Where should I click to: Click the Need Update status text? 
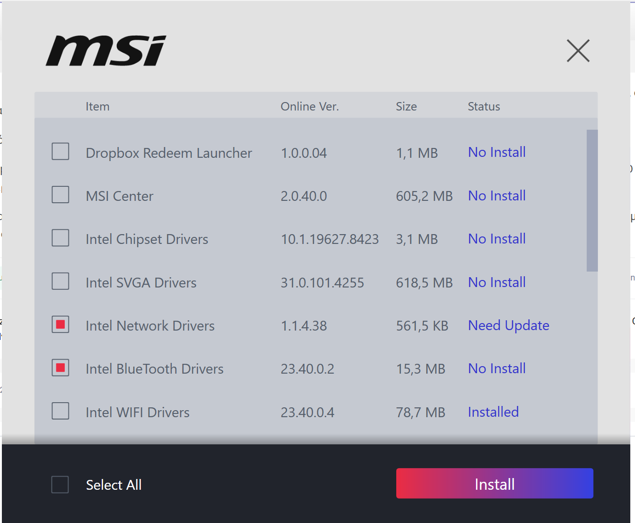pos(508,325)
